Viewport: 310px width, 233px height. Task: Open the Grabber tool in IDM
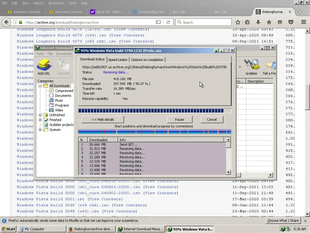(251, 67)
